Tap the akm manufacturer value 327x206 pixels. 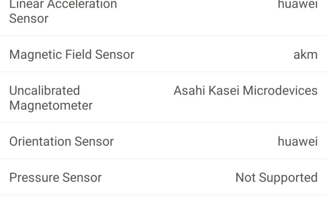point(306,55)
